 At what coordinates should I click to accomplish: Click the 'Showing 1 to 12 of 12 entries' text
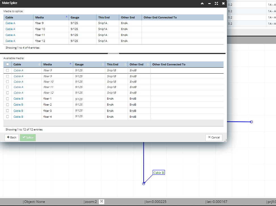click(x=24, y=130)
